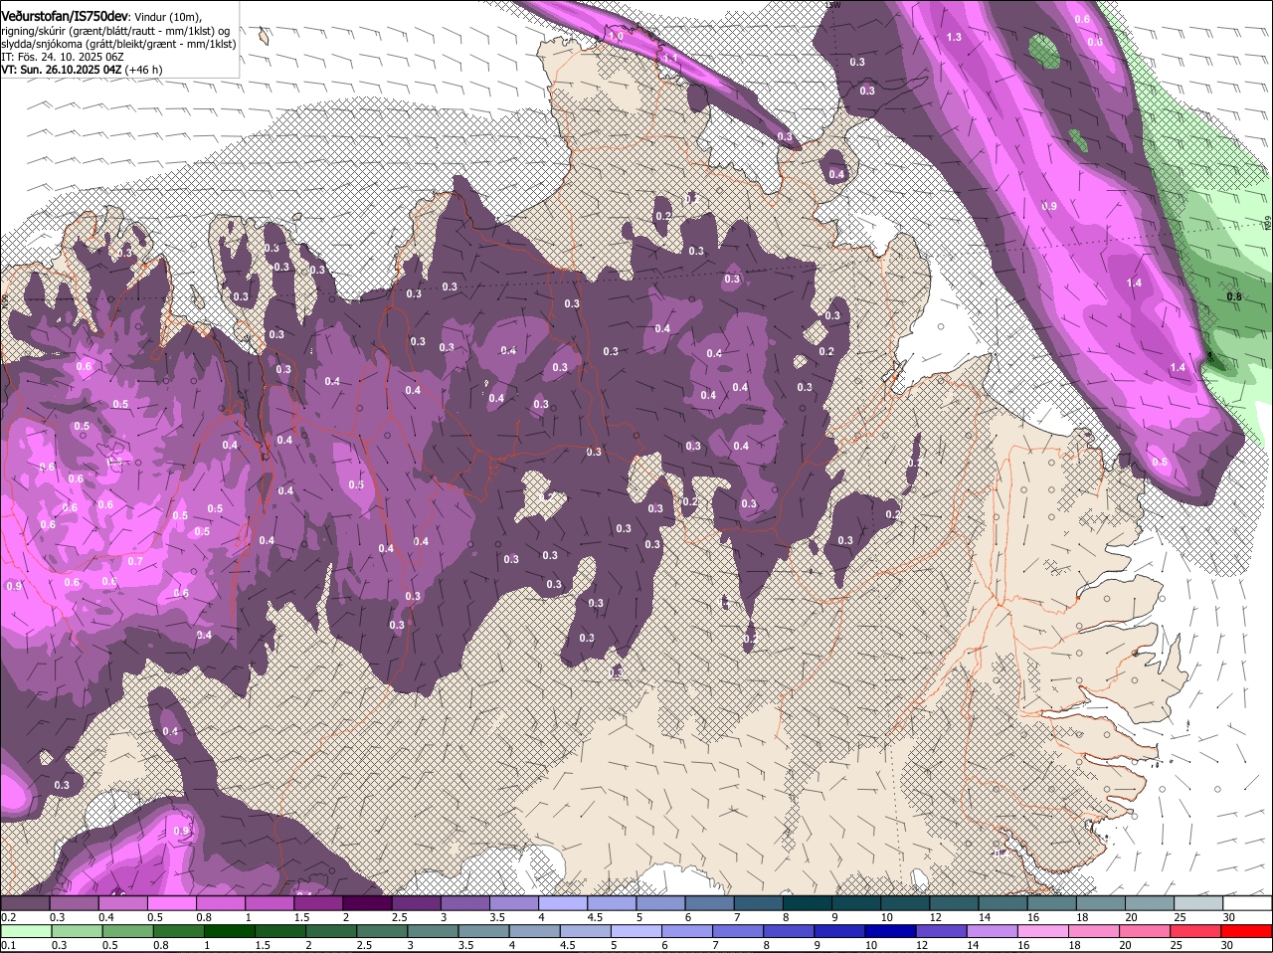The image size is (1273, 953).
Task: Click the upper snow legend swatch starting at 0.5
Action: [172, 903]
